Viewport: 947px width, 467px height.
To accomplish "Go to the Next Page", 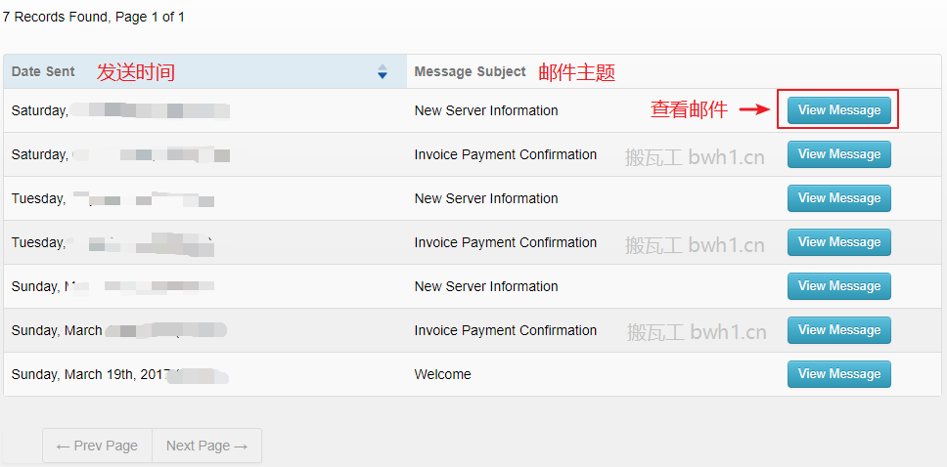I will (206, 446).
